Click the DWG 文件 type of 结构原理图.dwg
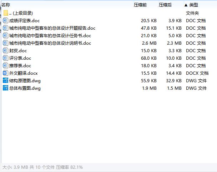 [x=196, y=80]
